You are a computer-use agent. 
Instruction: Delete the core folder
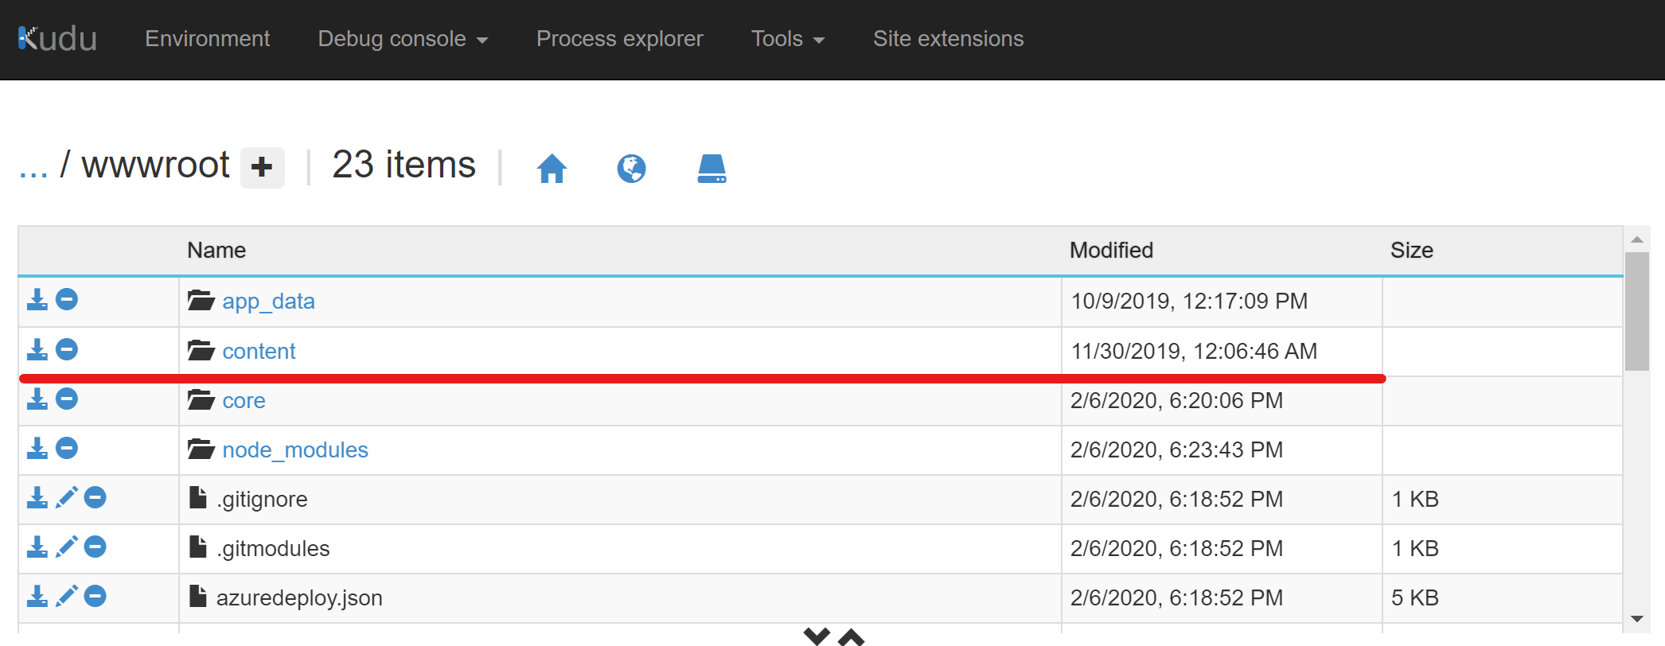pos(67,399)
